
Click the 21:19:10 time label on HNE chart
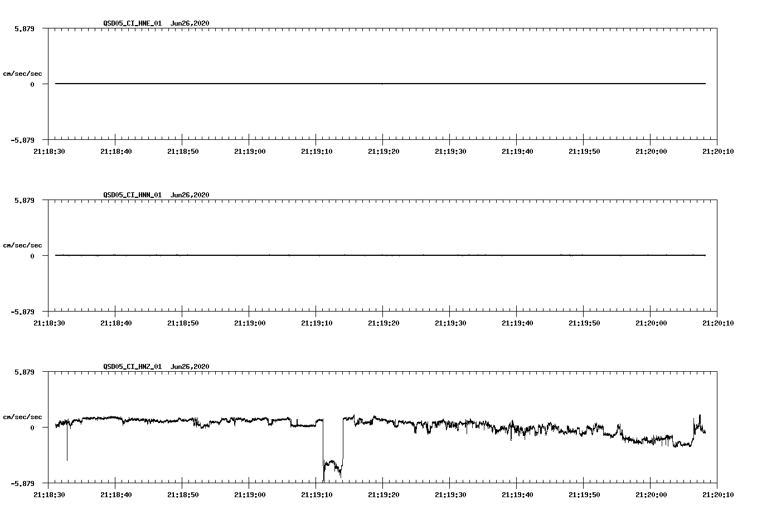click(317, 151)
